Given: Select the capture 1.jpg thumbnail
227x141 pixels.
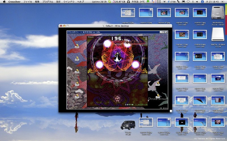Looking at the screenshot, I should point(218,56).
